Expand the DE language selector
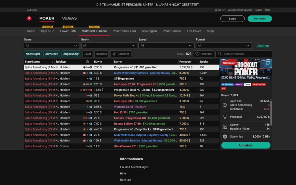Screen dimensions: 296x185 [x=220, y=10]
